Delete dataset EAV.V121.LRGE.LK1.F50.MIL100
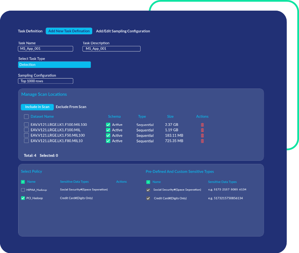Image resolution: width=299 pixels, height=253 pixels. (202, 135)
